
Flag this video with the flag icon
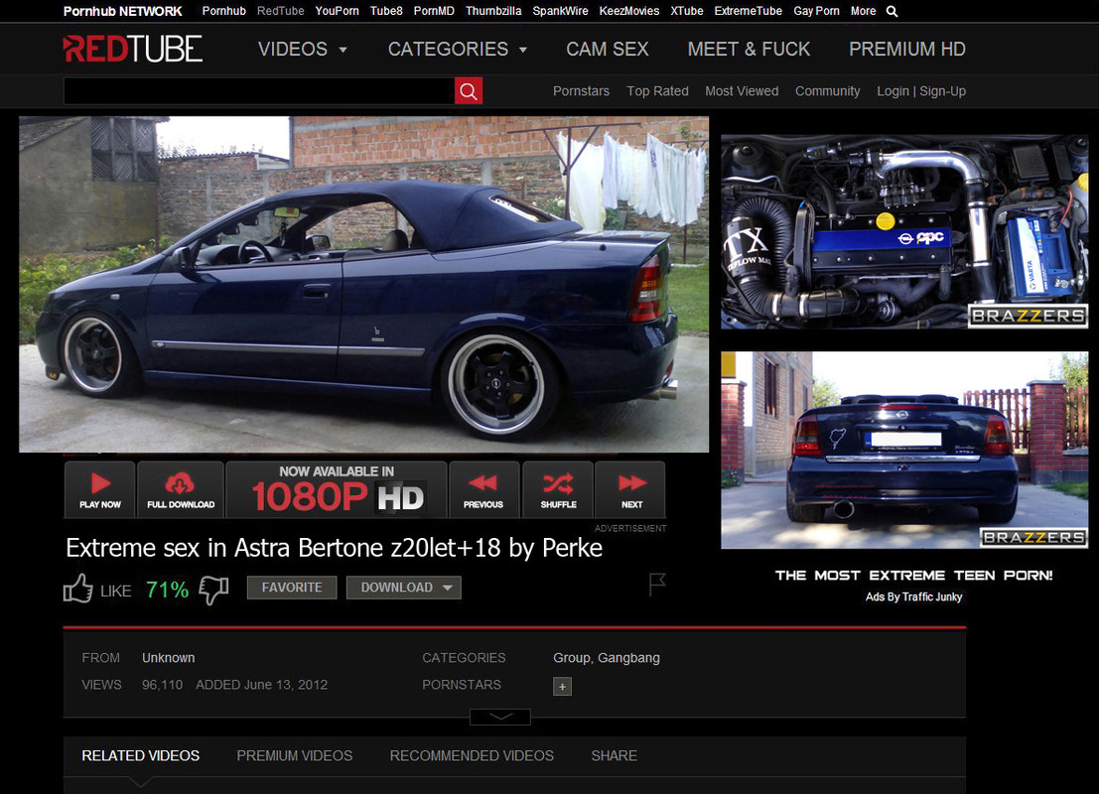pyautogui.click(x=657, y=584)
